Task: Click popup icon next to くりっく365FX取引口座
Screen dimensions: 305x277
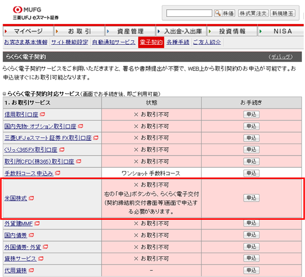Action: tap(62, 150)
